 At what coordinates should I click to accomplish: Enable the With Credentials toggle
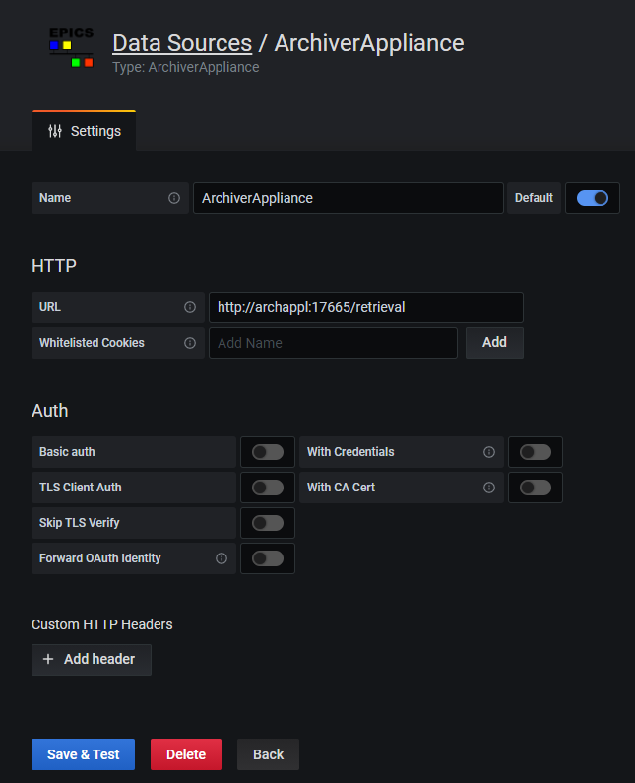(x=536, y=452)
